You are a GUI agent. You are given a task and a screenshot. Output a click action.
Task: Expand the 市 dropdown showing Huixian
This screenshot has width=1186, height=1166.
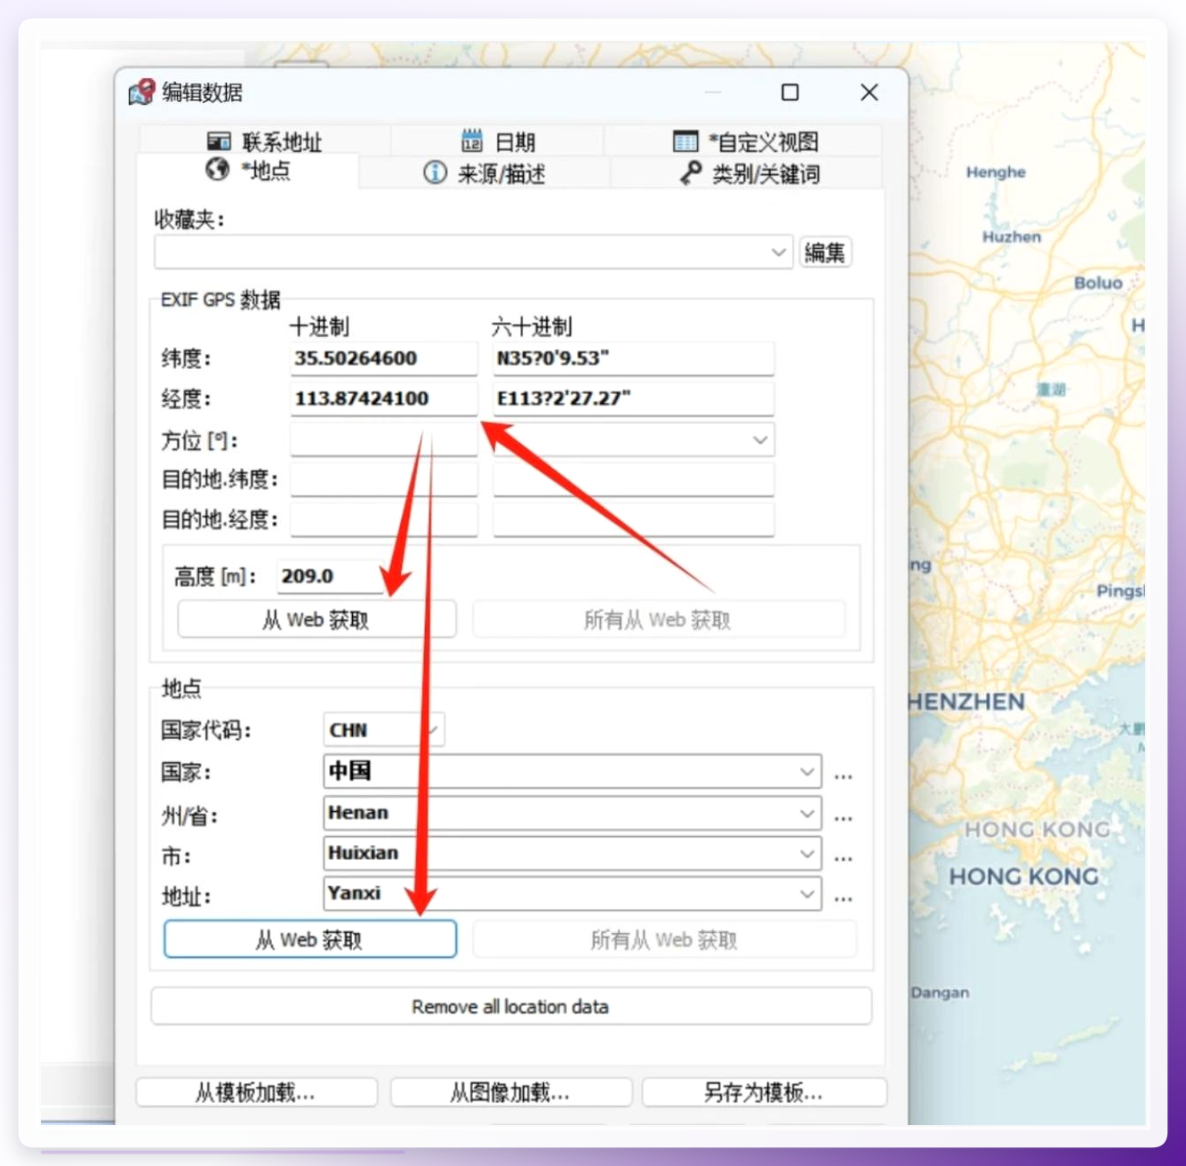click(x=807, y=854)
